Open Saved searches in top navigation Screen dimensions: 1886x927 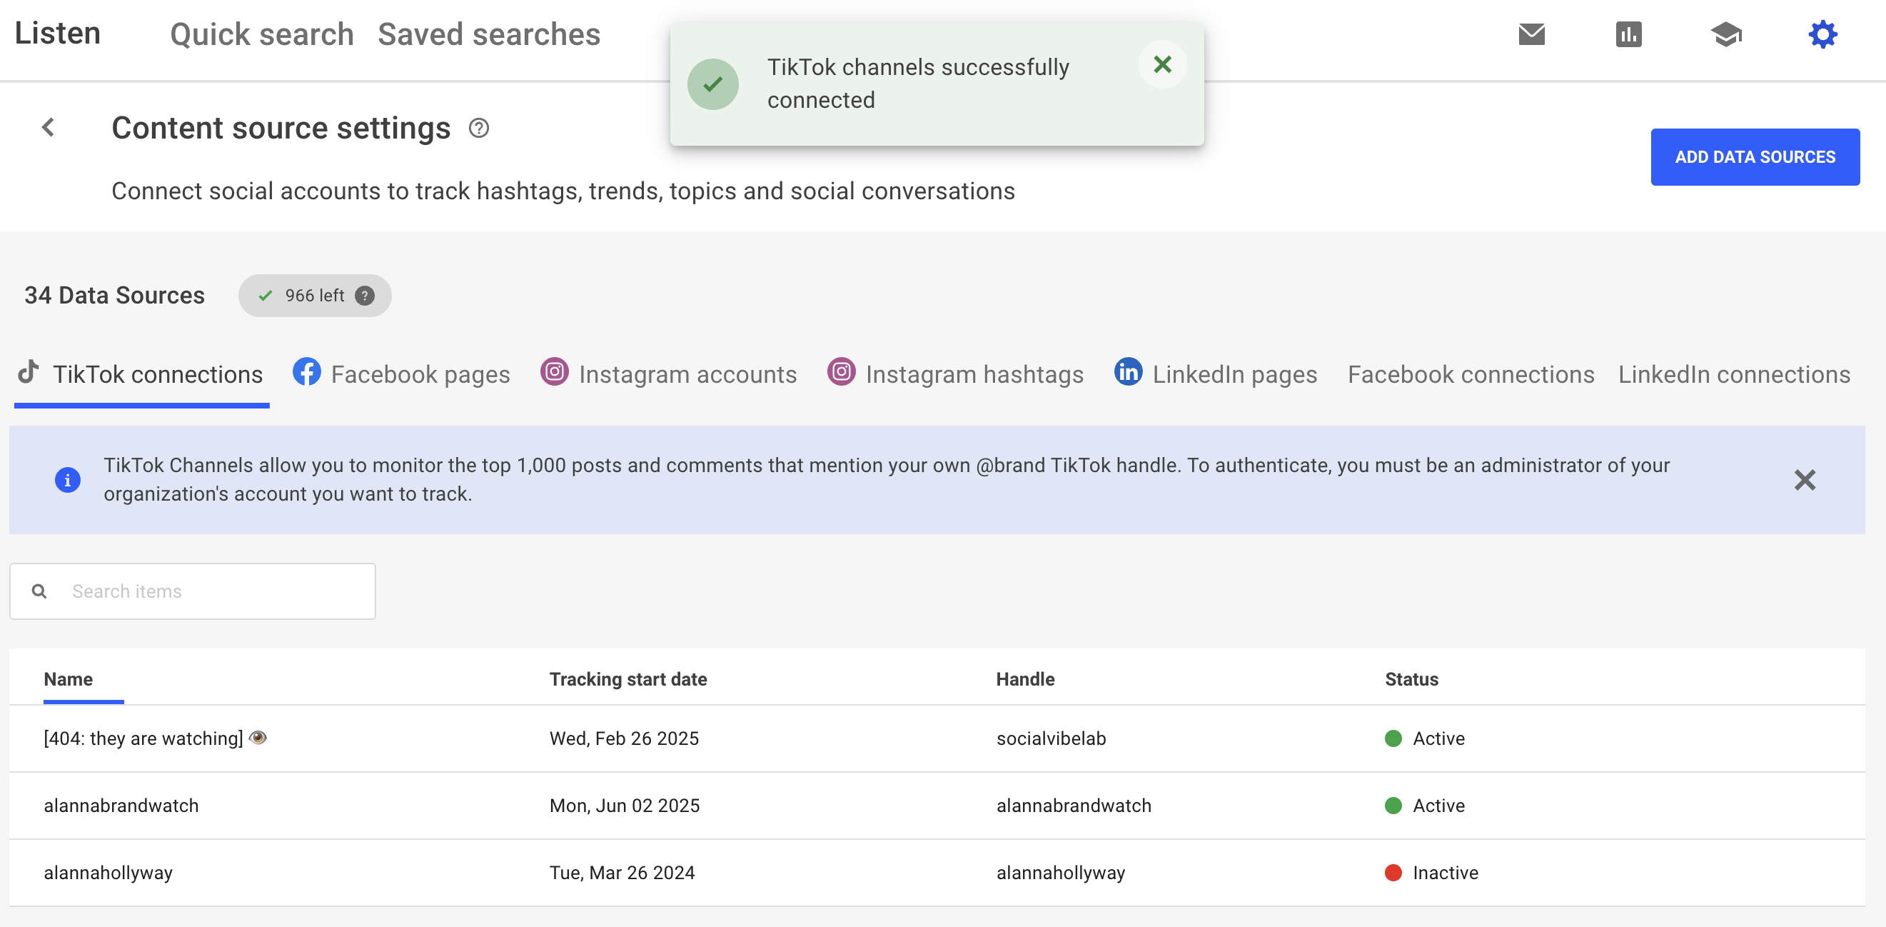489,34
